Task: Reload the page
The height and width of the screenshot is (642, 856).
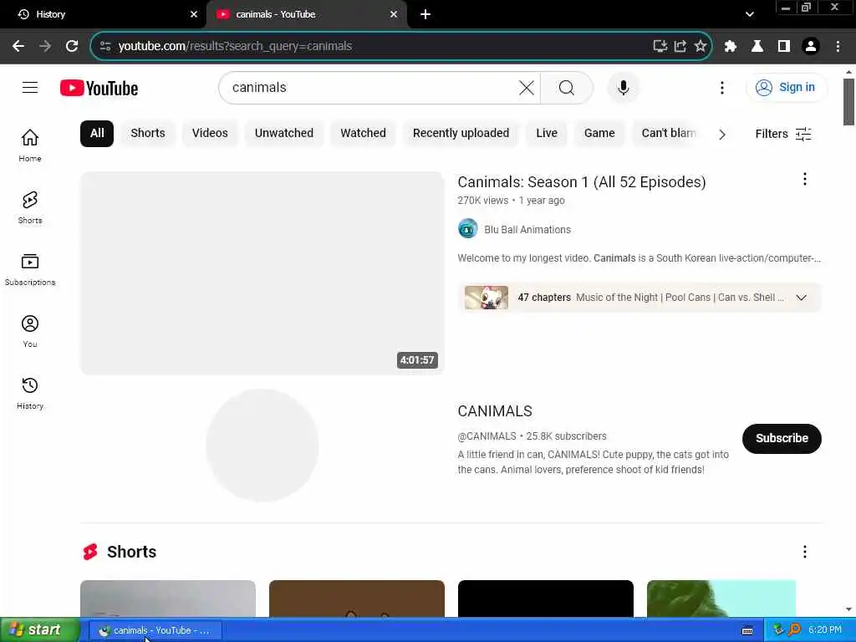Action: click(72, 46)
